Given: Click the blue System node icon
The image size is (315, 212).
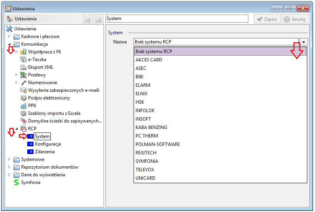Looking at the screenshot, I should coord(30,136).
